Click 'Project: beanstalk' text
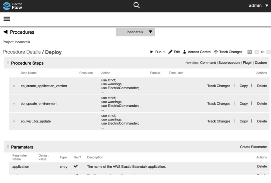 click(x=16, y=42)
